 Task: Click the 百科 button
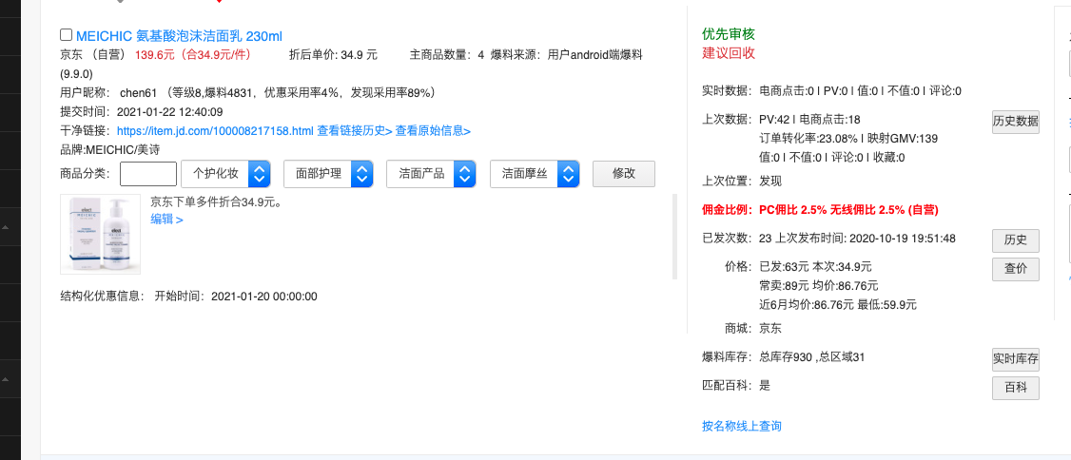(1016, 388)
